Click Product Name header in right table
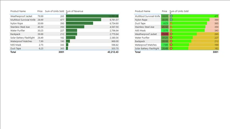The image size is (230, 129). pyautogui.click(x=142, y=11)
